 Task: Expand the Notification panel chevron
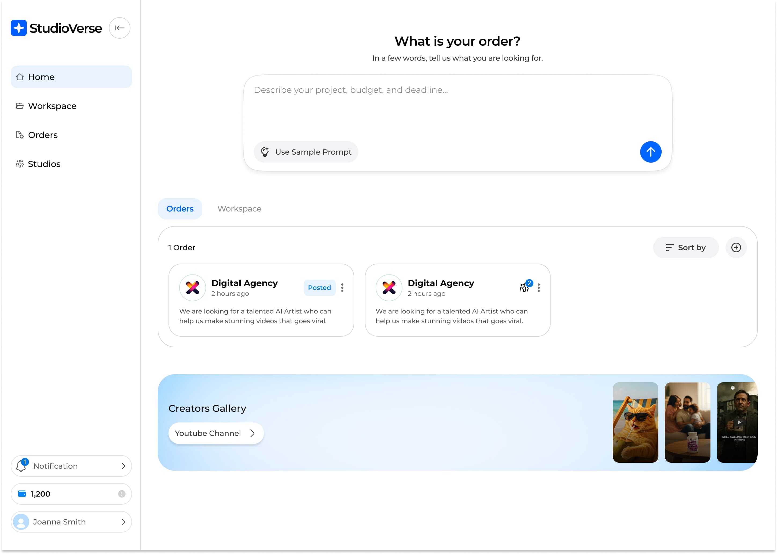click(123, 466)
